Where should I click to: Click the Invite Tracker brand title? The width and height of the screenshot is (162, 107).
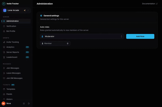tap(13, 4)
